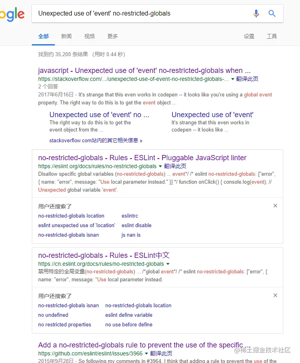Click the https://cn.eslint.org/docs/rules URL text
300x363 pixels.
[x=101, y=264]
